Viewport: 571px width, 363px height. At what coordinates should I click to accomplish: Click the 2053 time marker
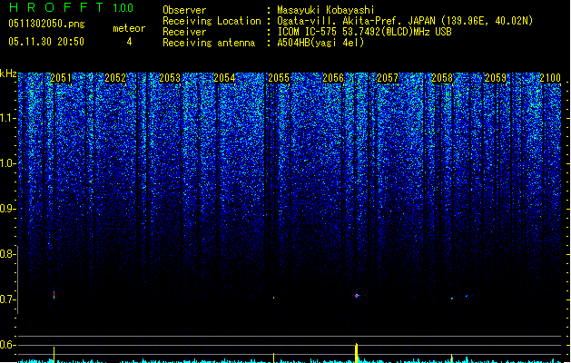tap(170, 78)
